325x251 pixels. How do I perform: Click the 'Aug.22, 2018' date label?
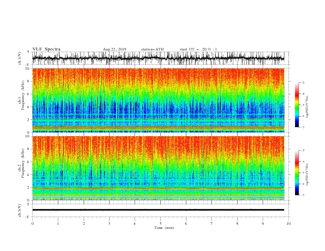(114, 49)
